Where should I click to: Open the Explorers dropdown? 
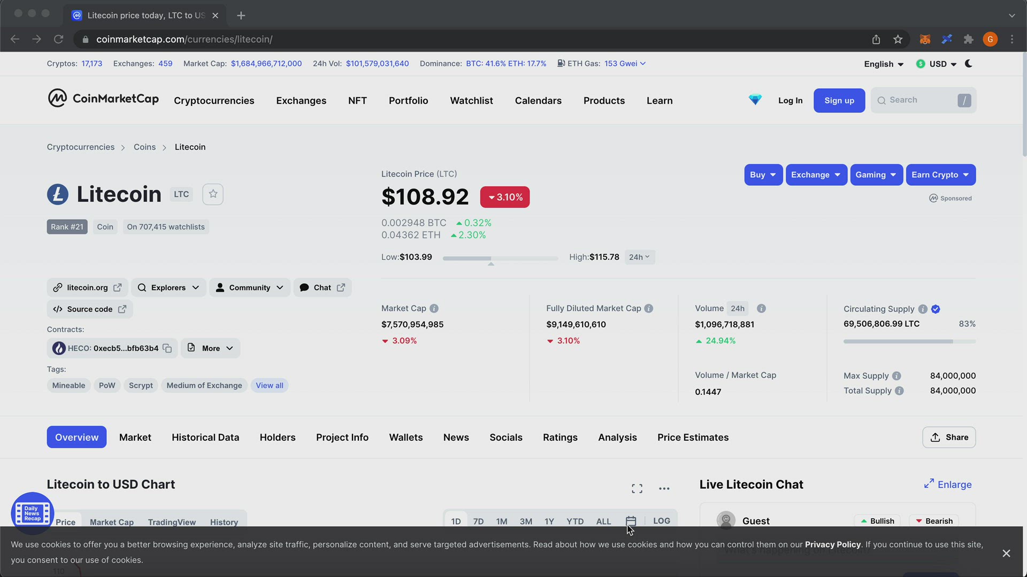pyautogui.click(x=168, y=287)
